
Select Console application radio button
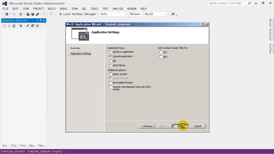[110, 56]
